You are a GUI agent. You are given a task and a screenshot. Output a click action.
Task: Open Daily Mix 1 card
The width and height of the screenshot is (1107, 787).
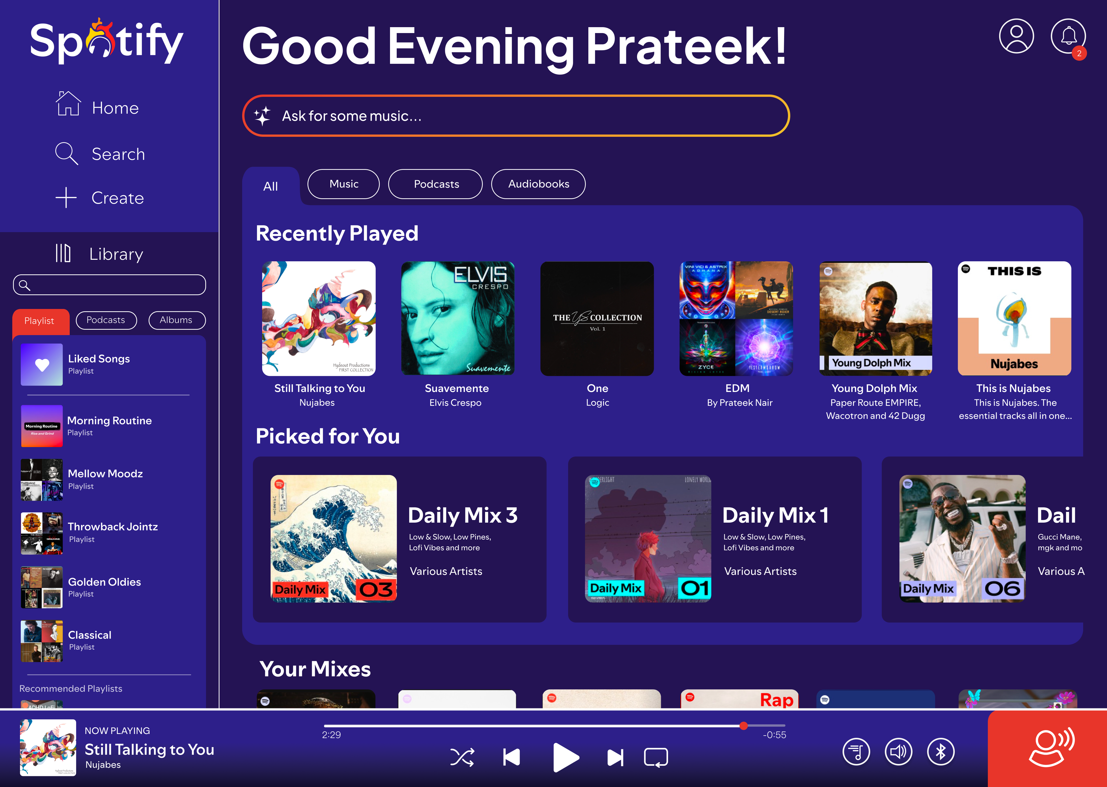[x=714, y=539]
